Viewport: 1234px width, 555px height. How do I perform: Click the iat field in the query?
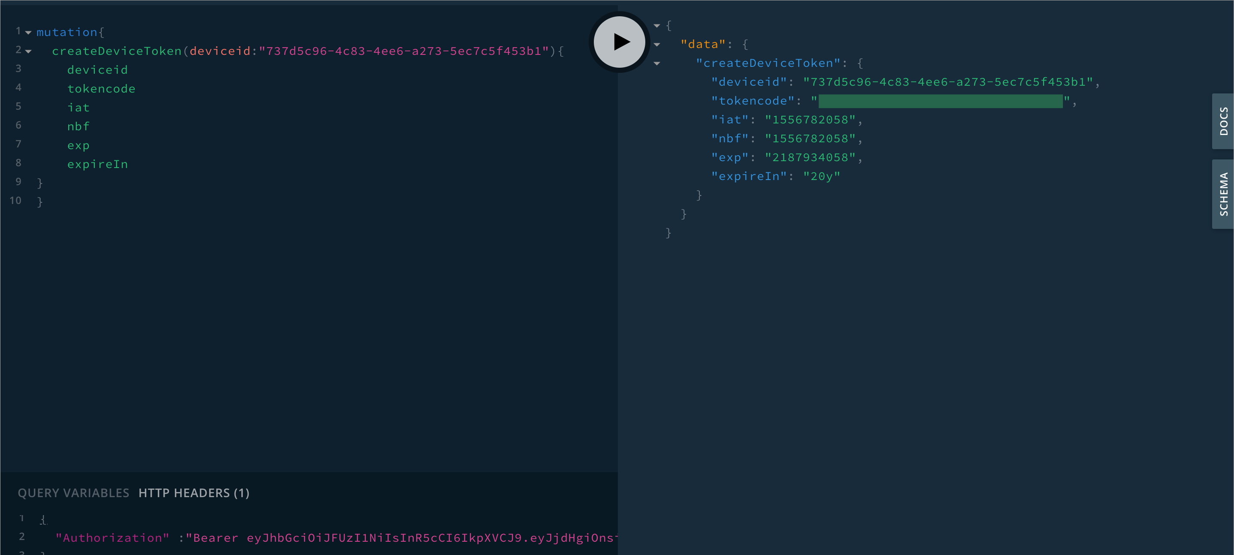(78, 108)
